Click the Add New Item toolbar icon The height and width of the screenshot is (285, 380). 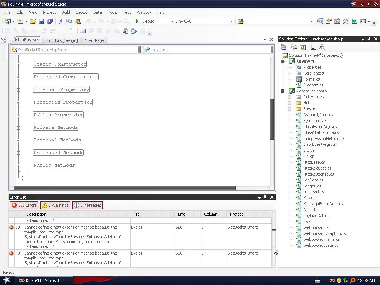click(x=20, y=21)
